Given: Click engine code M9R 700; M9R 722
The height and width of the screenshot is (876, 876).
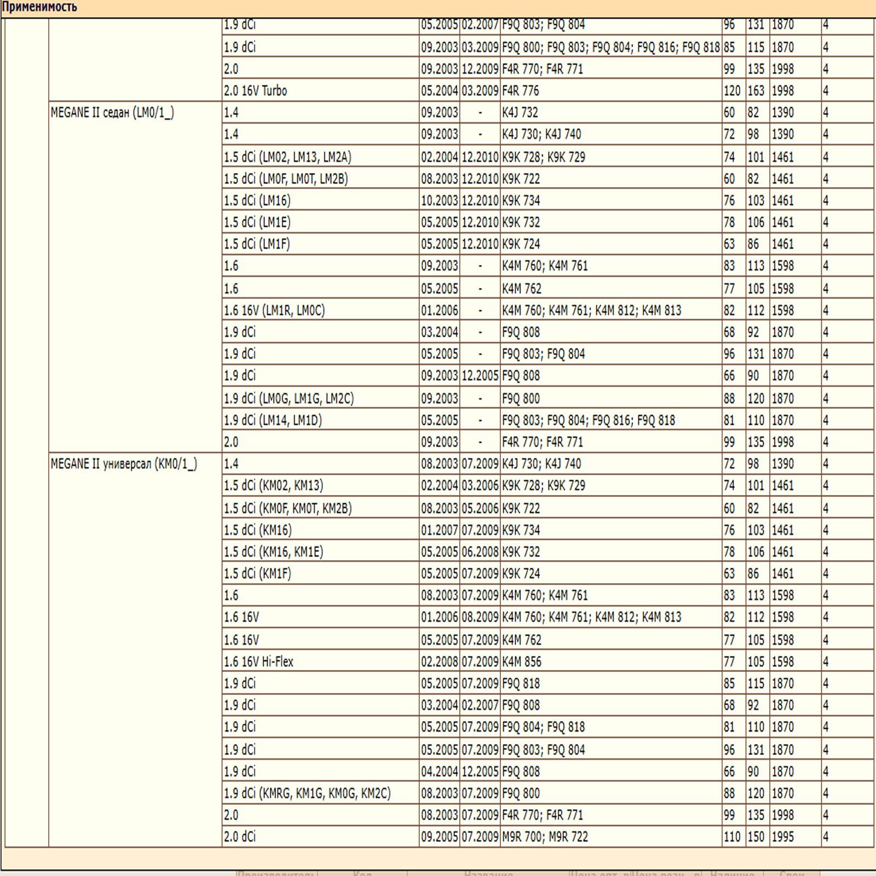Looking at the screenshot, I should (545, 837).
